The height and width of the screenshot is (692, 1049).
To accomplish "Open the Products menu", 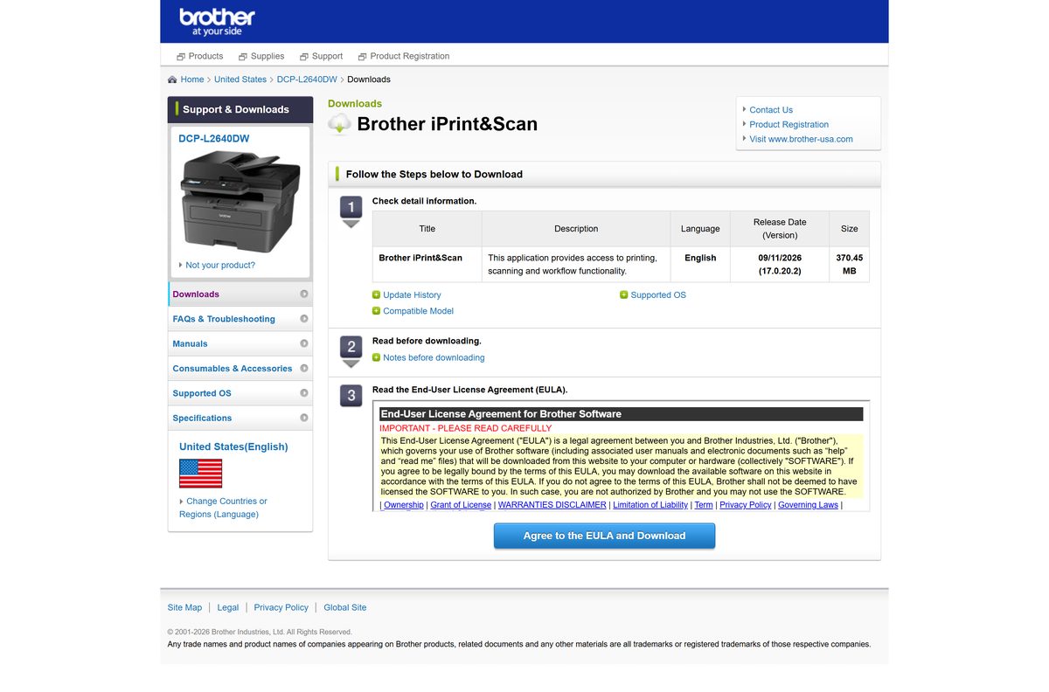I will coord(200,56).
